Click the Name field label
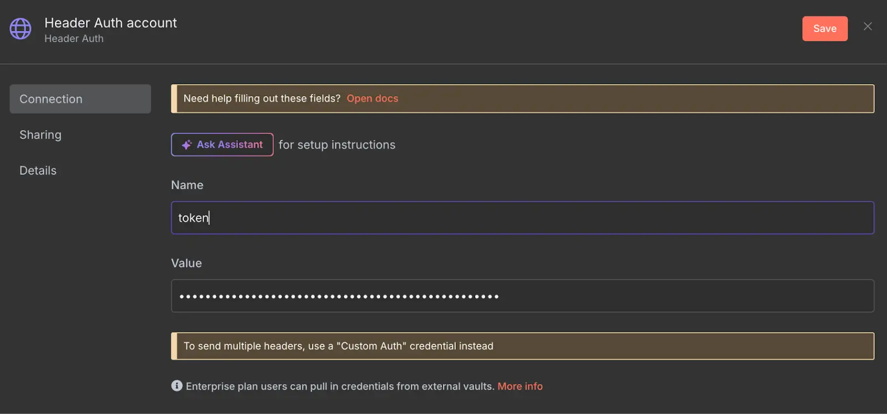The height and width of the screenshot is (414, 887). (x=187, y=185)
